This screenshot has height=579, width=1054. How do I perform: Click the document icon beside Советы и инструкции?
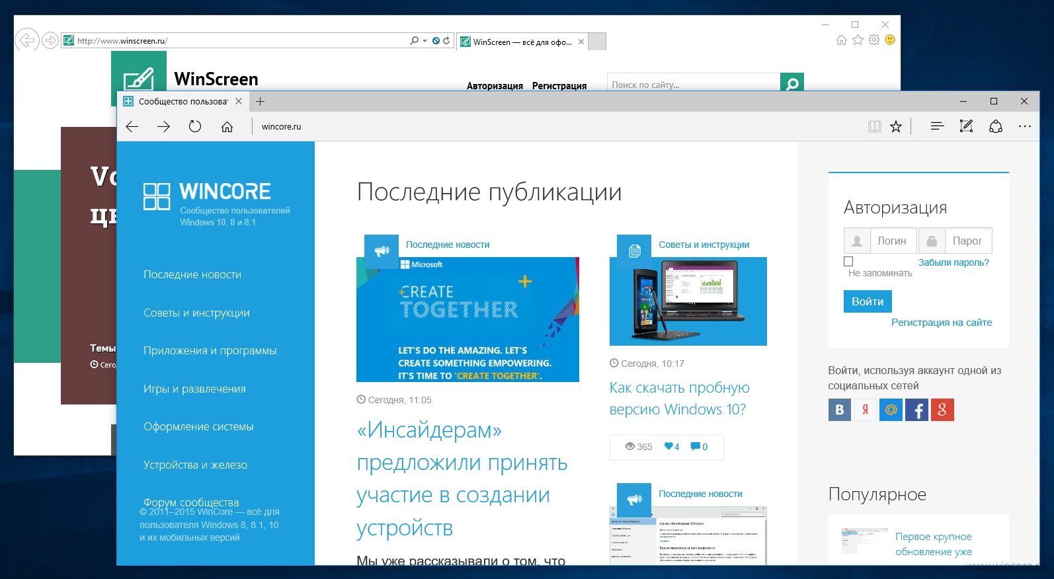click(x=634, y=251)
